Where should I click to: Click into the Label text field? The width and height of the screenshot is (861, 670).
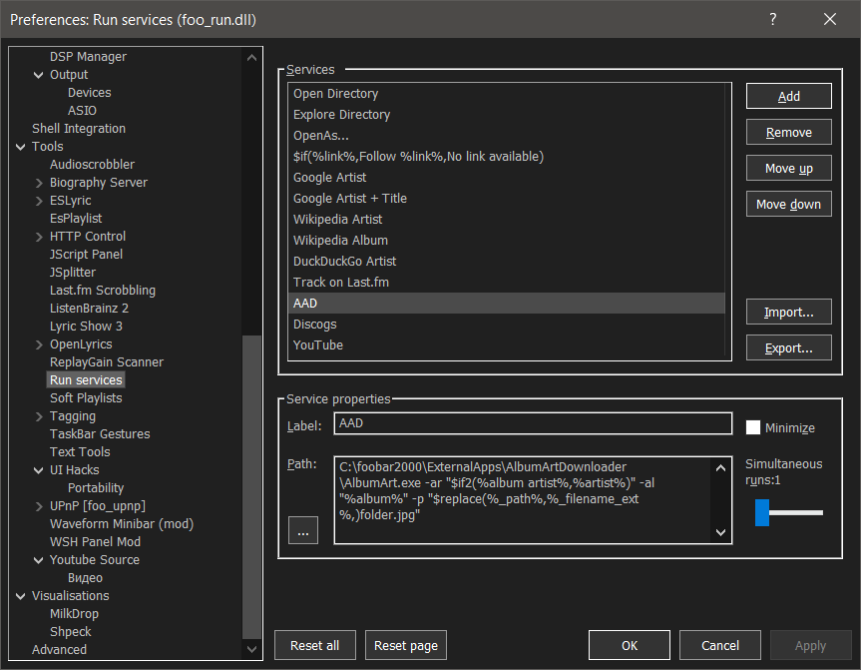[x=533, y=423]
